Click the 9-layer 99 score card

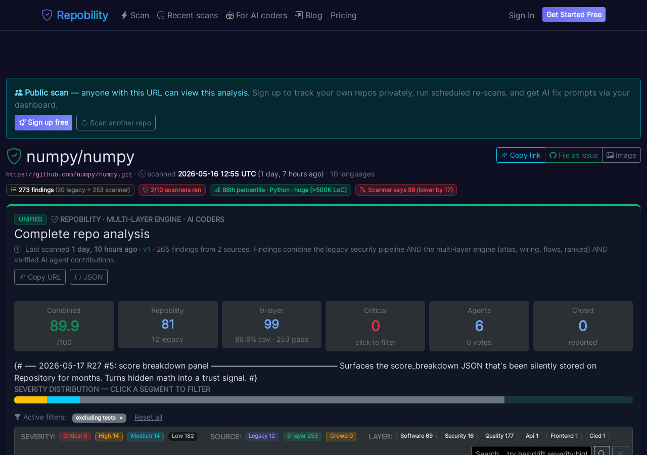(271, 325)
